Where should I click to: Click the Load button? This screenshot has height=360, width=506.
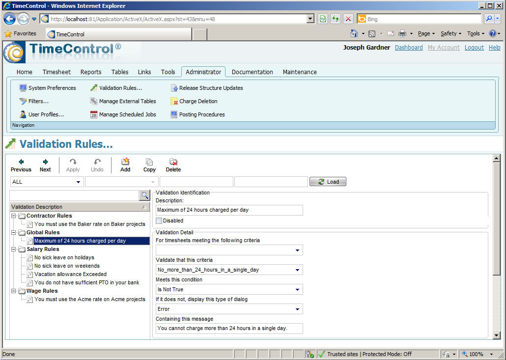[x=328, y=182]
